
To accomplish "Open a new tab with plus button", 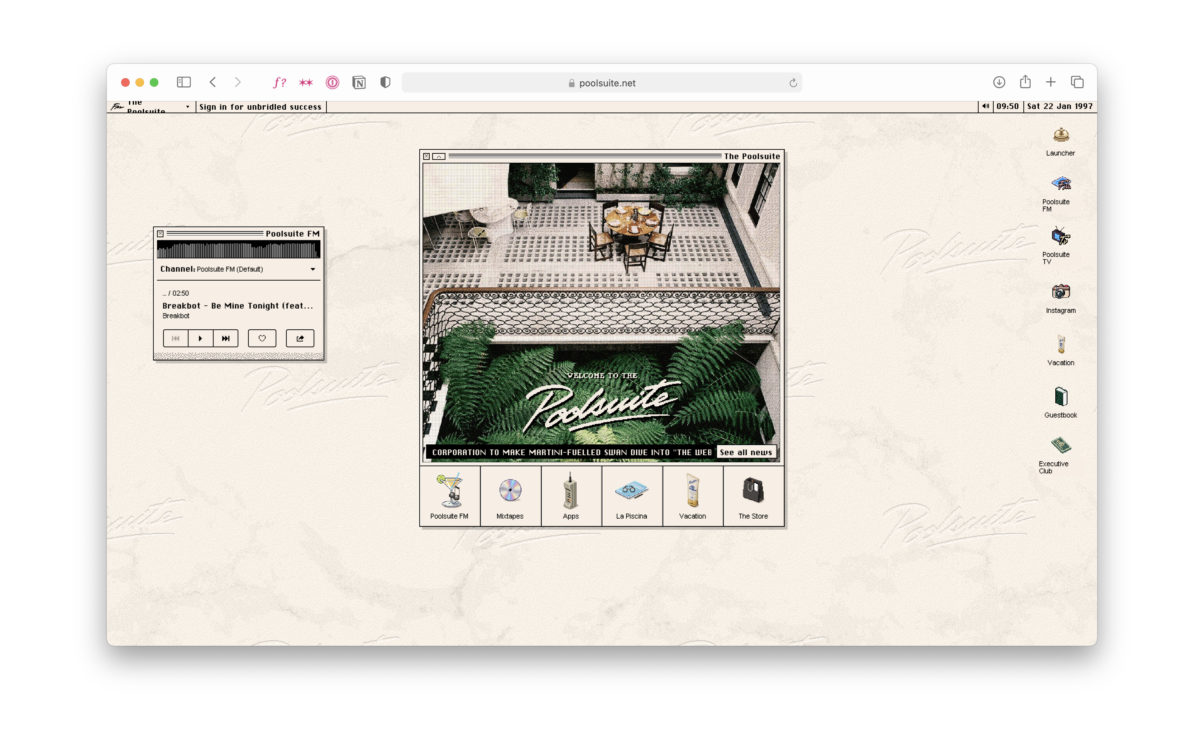I will click(x=1051, y=82).
